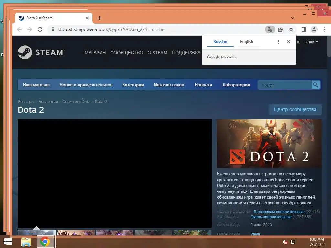The height and width of the screenshot is (248, 331).
Task: Follow Все игры breadcrumb link
Action: 26,102
